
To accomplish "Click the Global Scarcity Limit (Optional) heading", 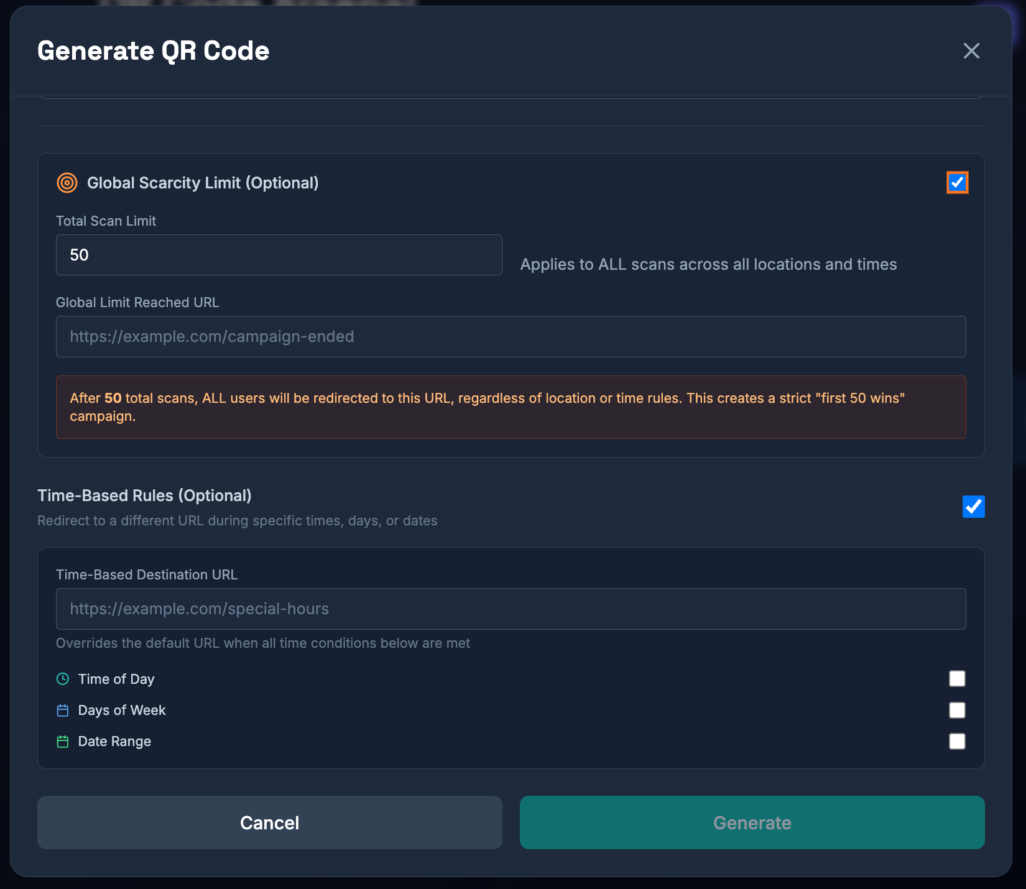I will coord(203,183).
